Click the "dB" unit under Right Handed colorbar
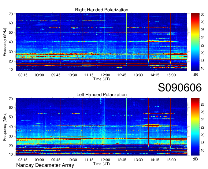The image size is (208, 169). (195, 74)
